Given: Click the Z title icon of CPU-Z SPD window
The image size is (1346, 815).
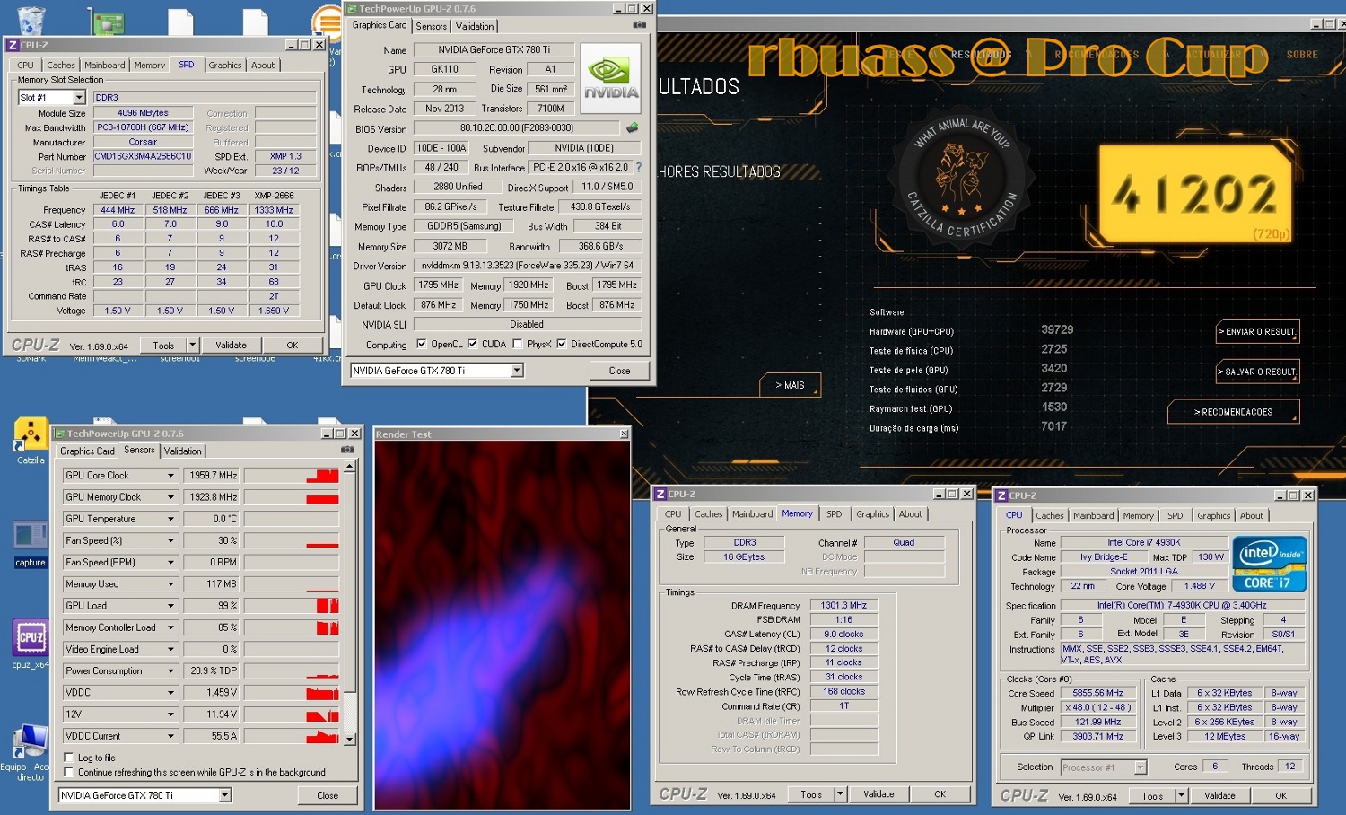Looking at the screenshot, I should (x=13, y=45).
